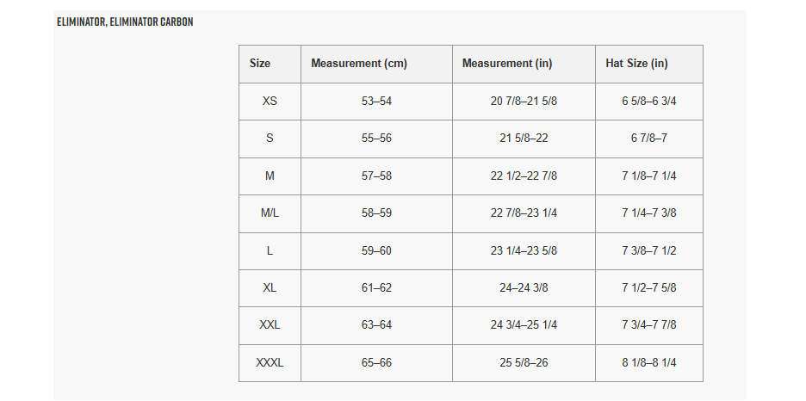Click the L size row label

tap(270, 251)
